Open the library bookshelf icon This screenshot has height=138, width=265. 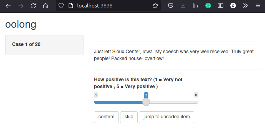point(196,6)
